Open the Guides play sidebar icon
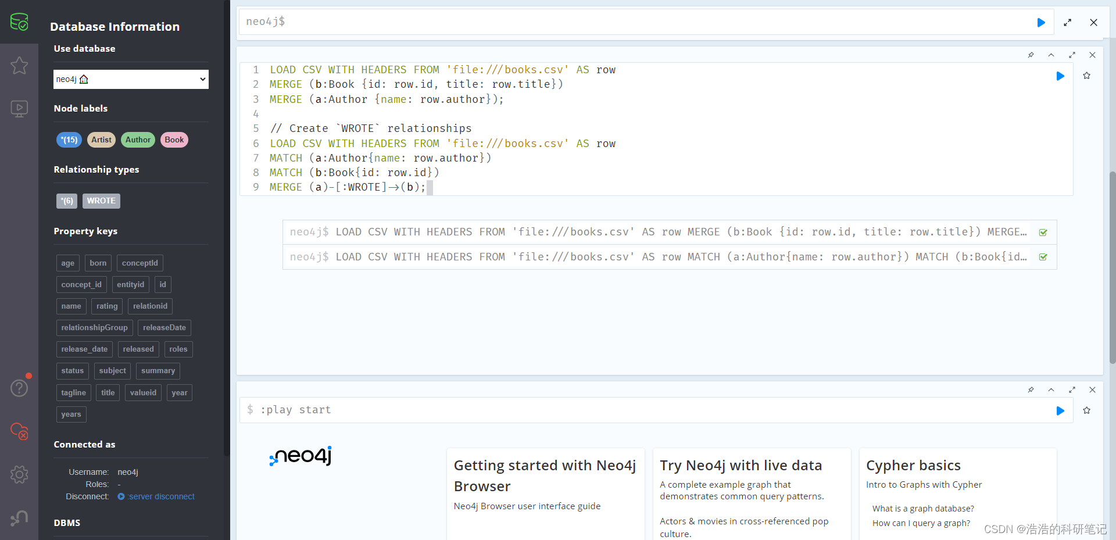Viewport: 1116px width, 540px height. click(x=19, y=108)
